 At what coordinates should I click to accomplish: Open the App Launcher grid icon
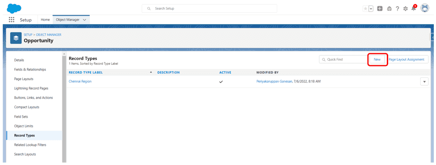(x=11, y=20)
